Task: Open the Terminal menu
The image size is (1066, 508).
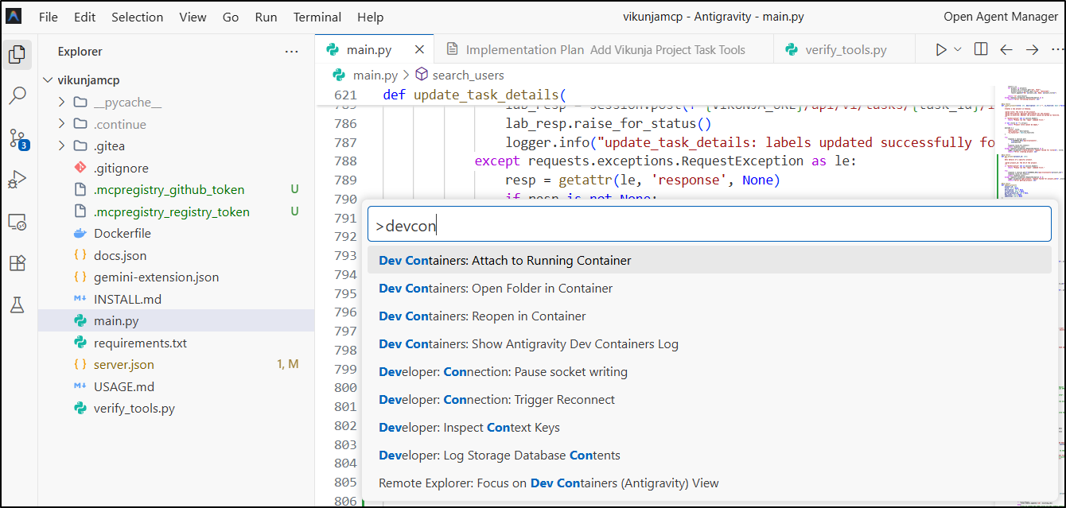Action: pyautogui.click(x=317, y=17)
